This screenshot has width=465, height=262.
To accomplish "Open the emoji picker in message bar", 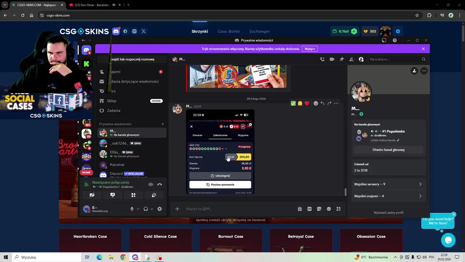I will [329, 209].
